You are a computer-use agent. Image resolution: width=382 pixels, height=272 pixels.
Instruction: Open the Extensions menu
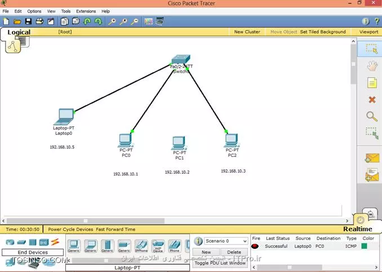(86, 11)
